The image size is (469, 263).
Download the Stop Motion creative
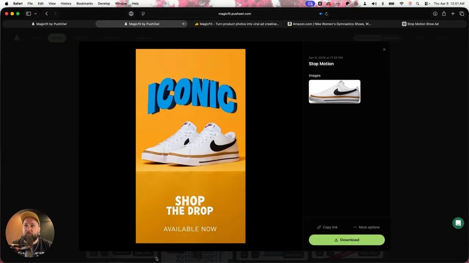point(347,240)
